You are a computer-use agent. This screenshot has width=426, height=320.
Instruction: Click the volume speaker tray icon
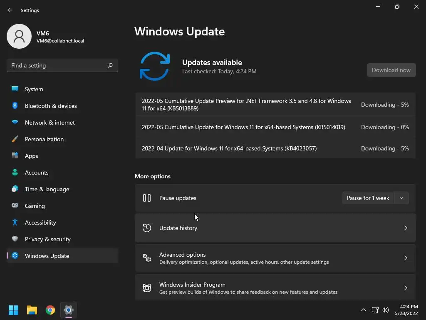[385, 310]
